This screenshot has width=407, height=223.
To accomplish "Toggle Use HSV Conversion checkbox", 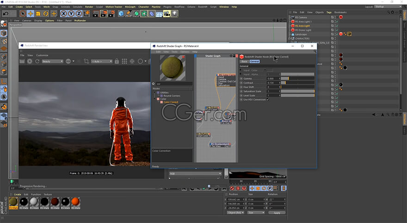I will point(268,99).
